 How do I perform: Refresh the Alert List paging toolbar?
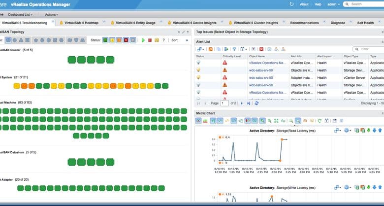coord(256,103)
